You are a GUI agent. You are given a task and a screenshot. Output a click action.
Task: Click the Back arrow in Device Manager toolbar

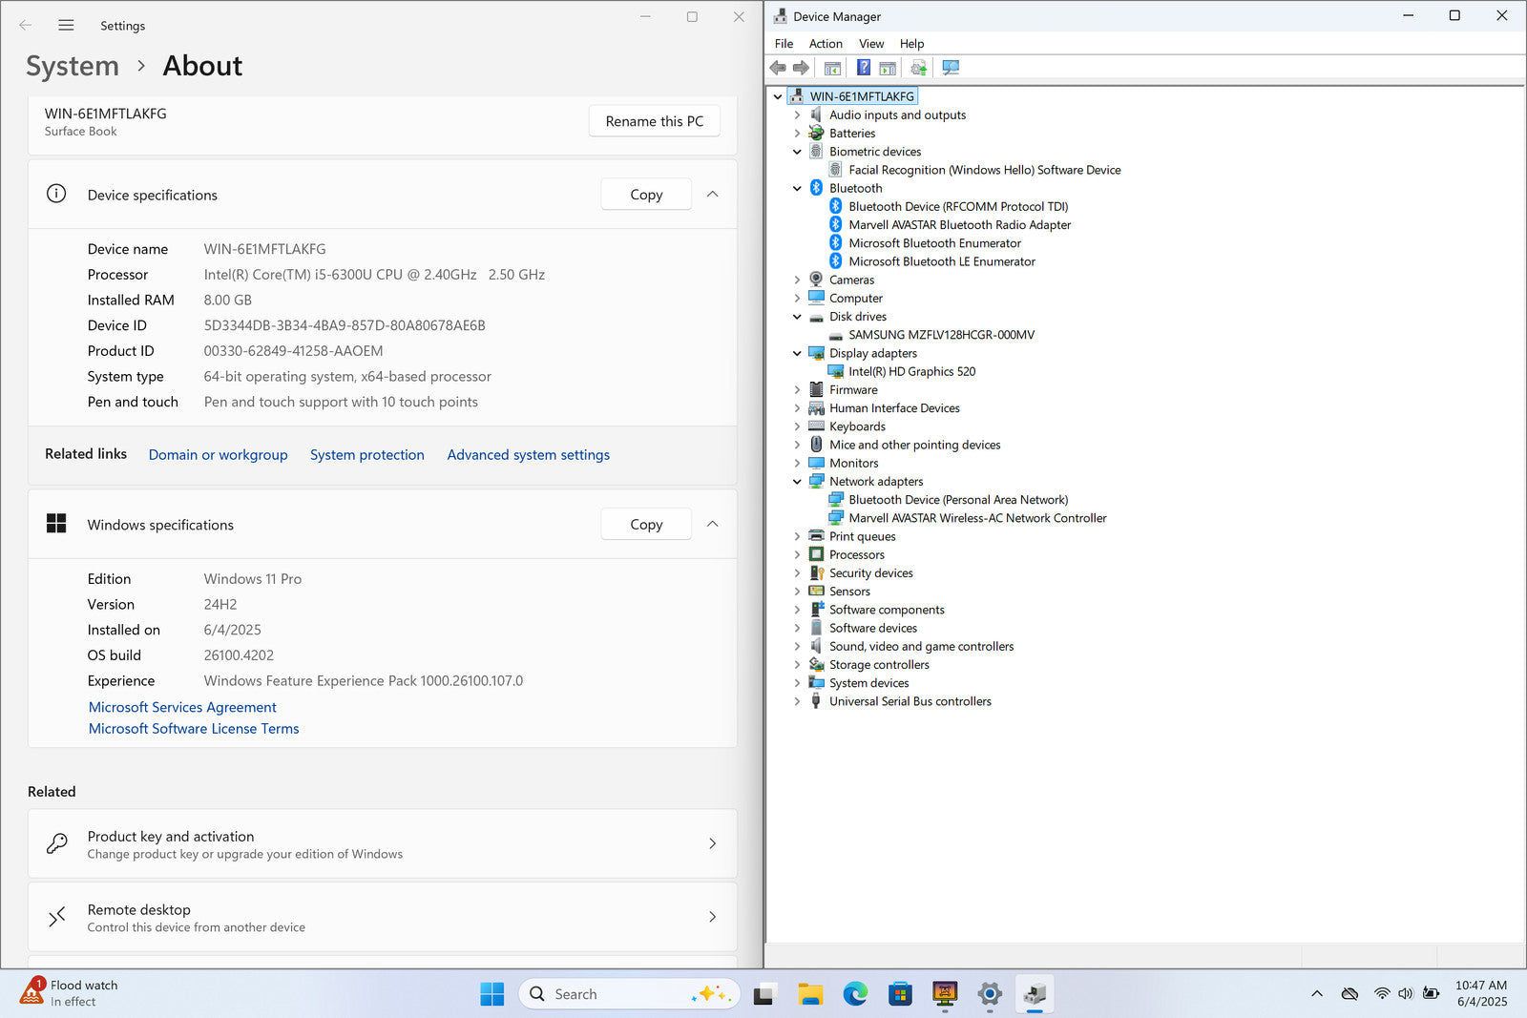[x=778, y=68]
